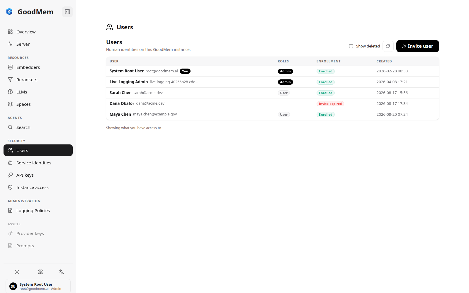Image resolution: width=469 pixels, height=293 pixels.
Task: Enable Show deleted checkbox
Action: [351, 46]
